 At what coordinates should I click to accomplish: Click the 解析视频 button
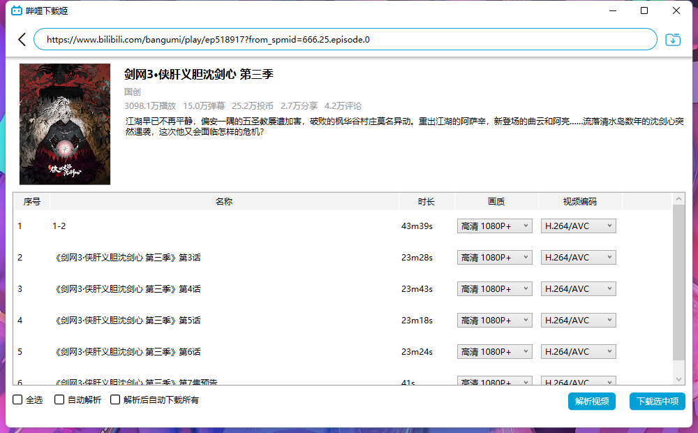(592, 402)
